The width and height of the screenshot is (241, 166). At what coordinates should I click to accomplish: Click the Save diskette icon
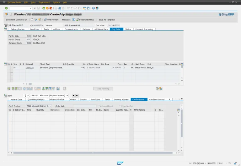coord(38,8)
